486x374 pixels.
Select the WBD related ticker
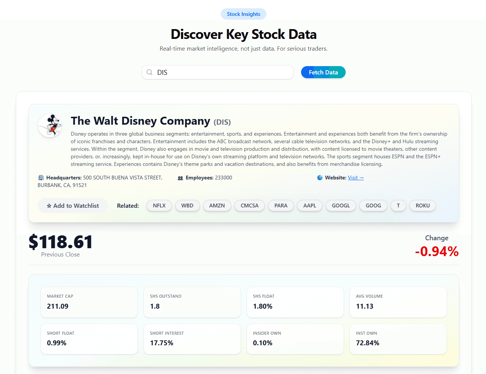pos(187,206)
